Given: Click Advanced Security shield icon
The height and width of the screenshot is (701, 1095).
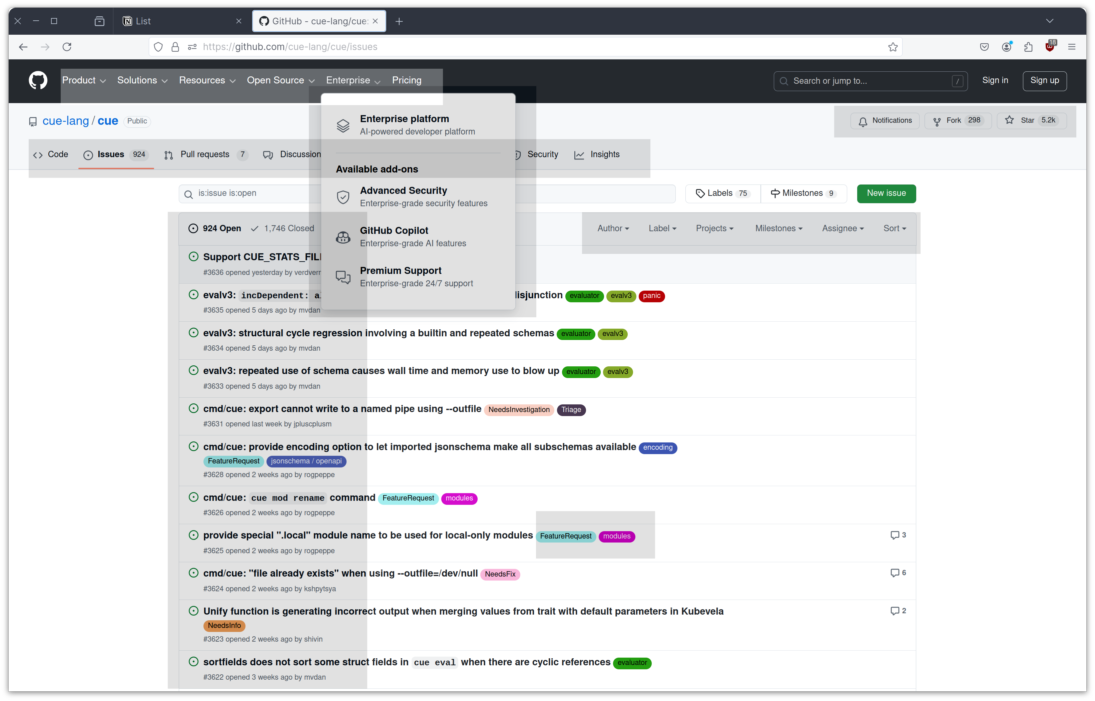Looking at the screenshot, I should pos(343,197).
